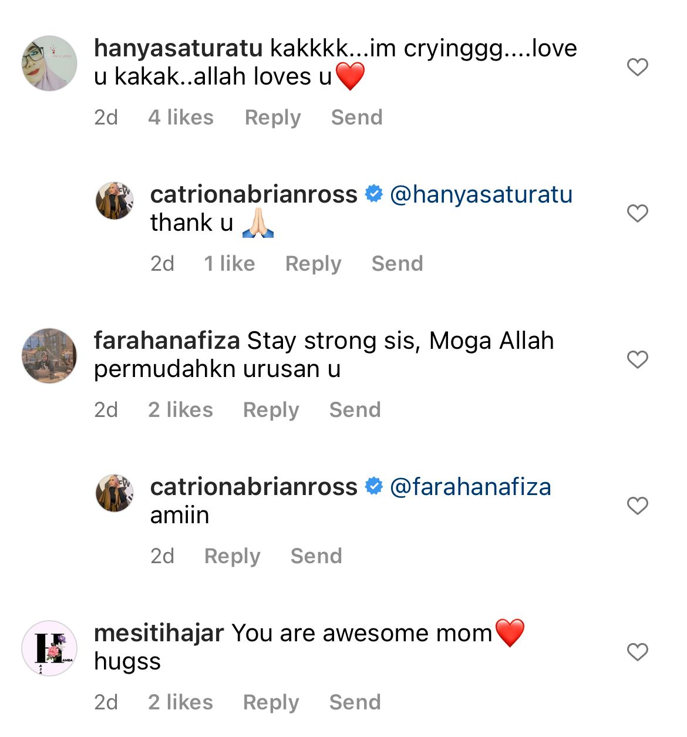Open the @hanyasaturatu mention link
687x737 pixels.
click(x=481, y=194)
